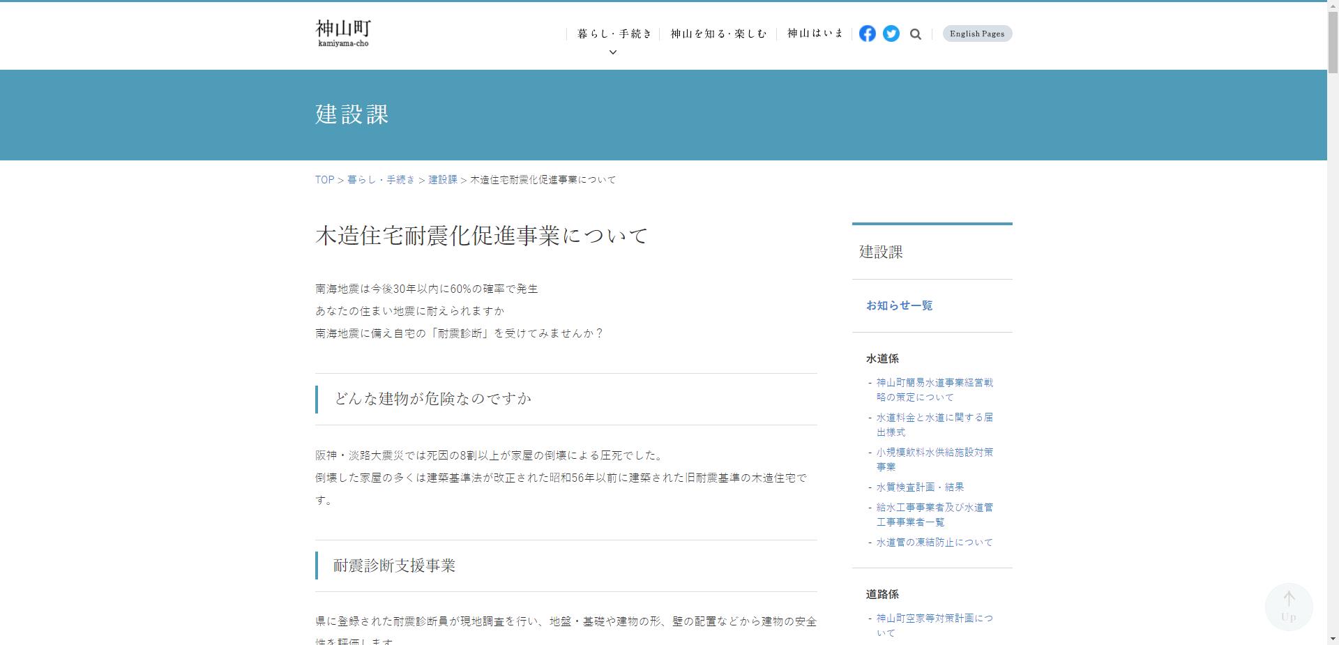The width and height of the screenshot is (1339, 645).
Task: Click the scroll-to-top Up arrow
Action: (x=1289, y=607)
